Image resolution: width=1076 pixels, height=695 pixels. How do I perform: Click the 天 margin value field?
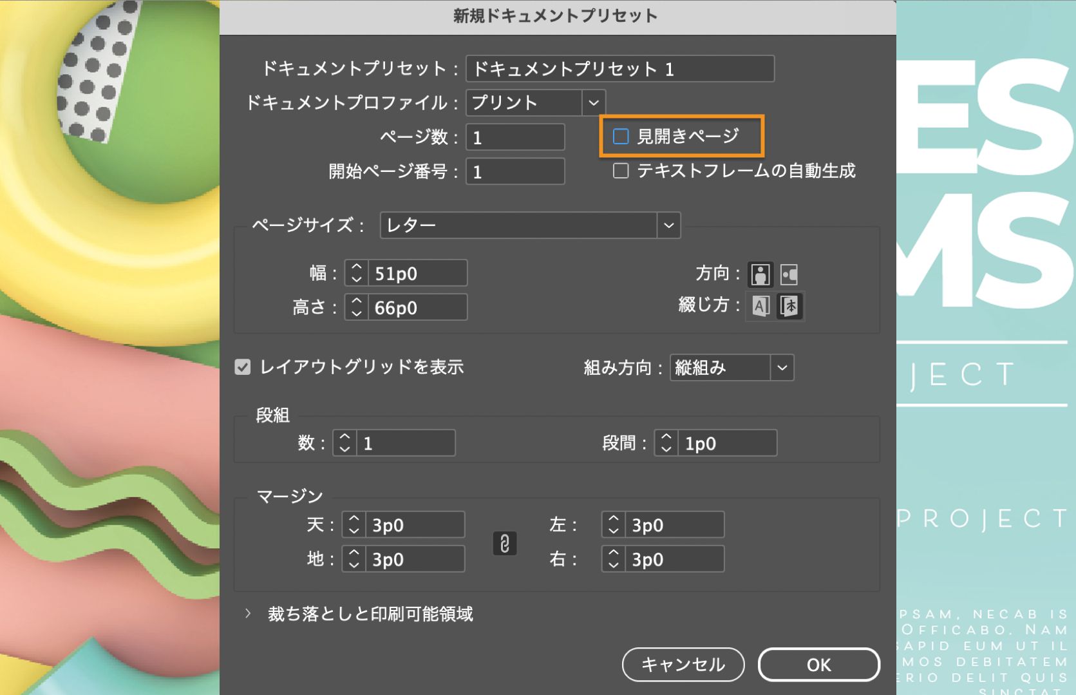point(415,525)
